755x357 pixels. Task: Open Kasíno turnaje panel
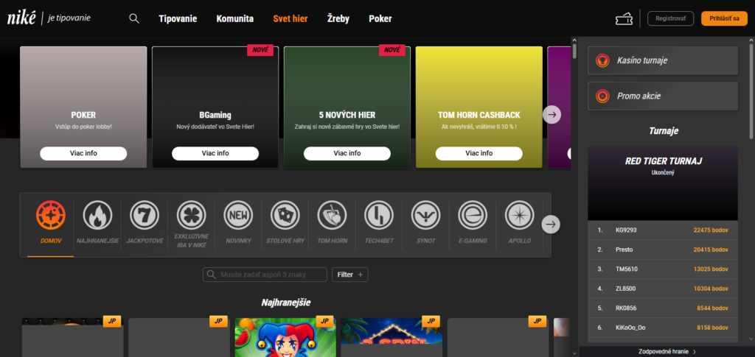pyautogui.click(x=663, y=60)
